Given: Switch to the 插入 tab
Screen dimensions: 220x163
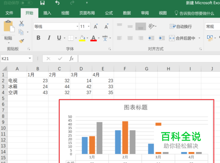Looking at the screenshot, I should click(x=47, y=13).
